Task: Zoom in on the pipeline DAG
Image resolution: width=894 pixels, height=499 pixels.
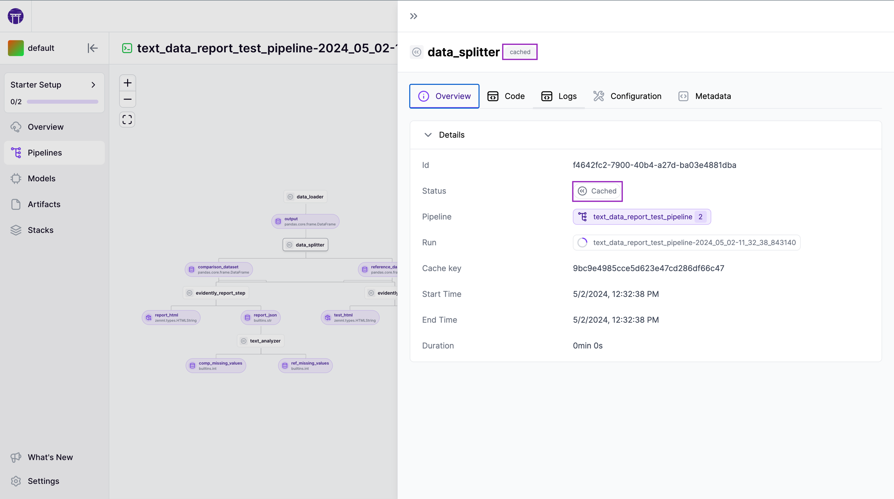Action: (x=127, y=83)
